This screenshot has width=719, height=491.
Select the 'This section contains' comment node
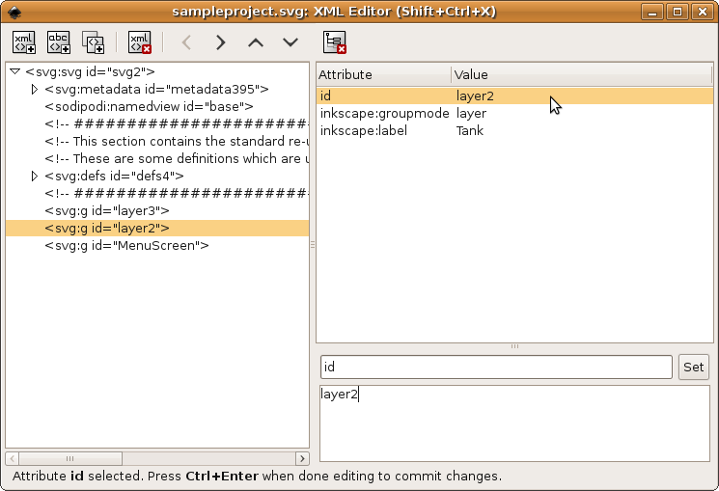tap(177, 141)
